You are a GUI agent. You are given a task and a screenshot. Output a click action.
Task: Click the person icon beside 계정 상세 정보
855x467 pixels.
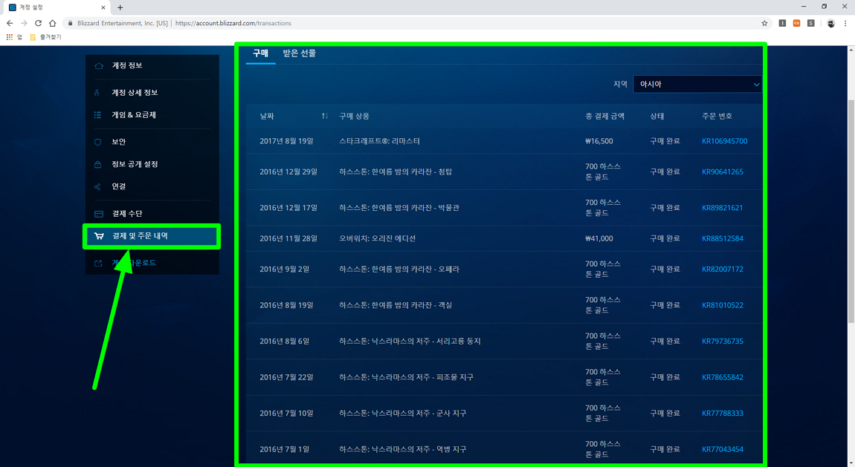click(x=97, y=93)
